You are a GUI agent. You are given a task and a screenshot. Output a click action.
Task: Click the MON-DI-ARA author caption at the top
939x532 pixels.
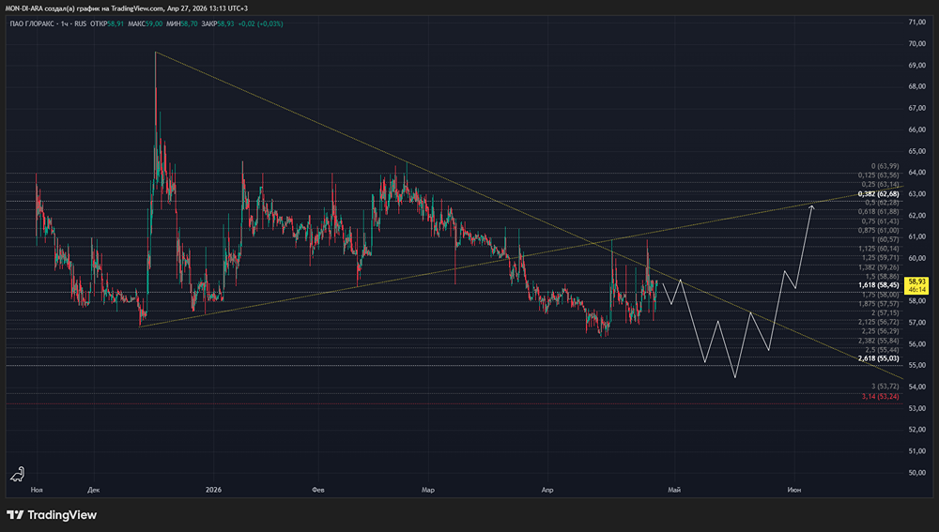127,8
